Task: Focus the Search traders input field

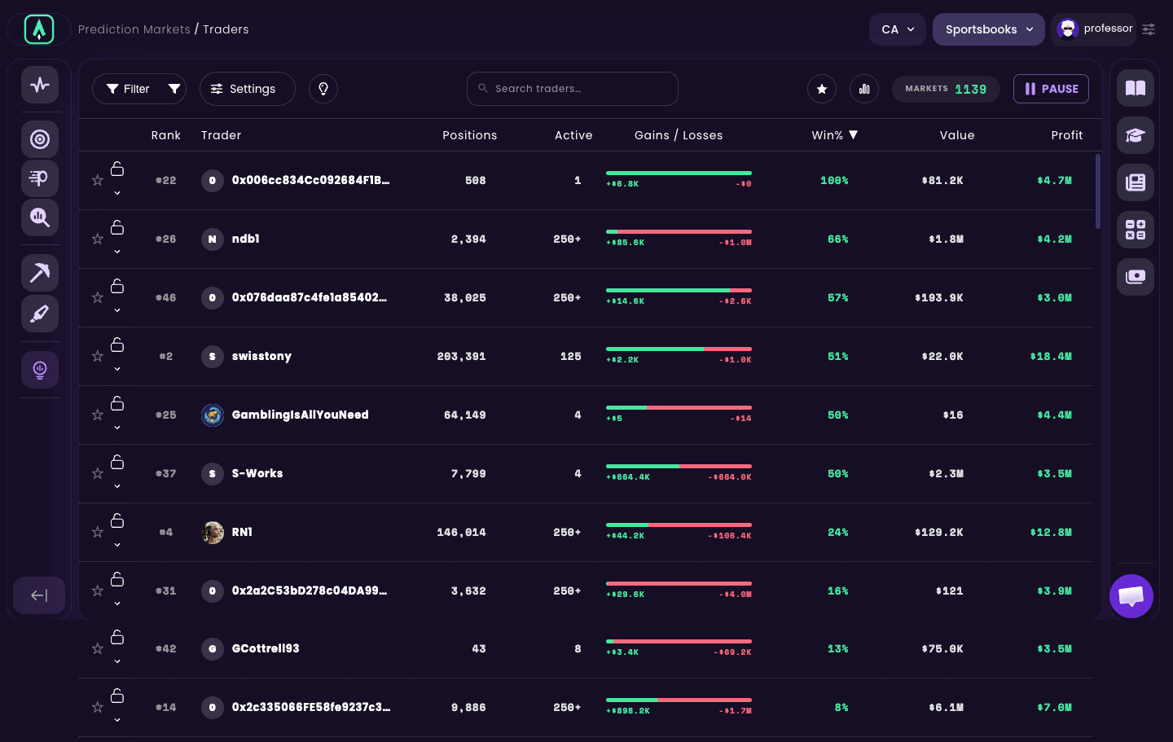Action: click(573, 89)
